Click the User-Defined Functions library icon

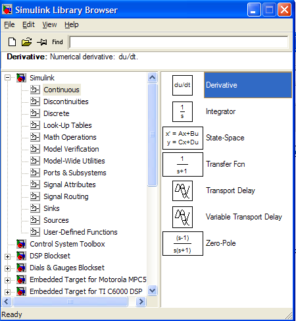pyautogui.click(x=35, y=232)
